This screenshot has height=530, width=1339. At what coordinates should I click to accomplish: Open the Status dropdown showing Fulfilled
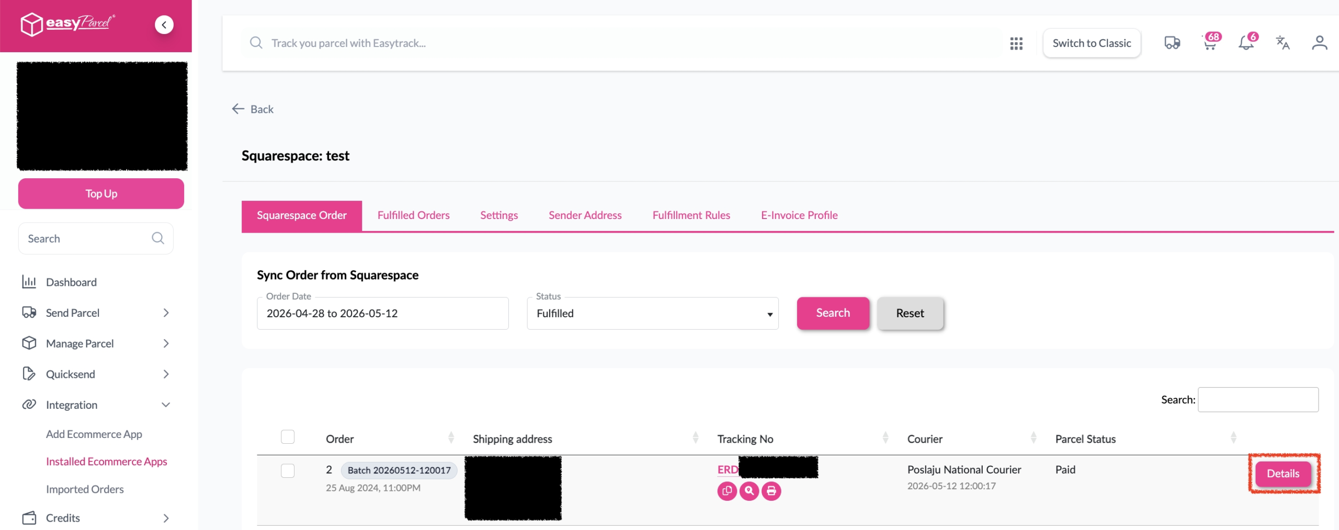click(x=653, y=313)
